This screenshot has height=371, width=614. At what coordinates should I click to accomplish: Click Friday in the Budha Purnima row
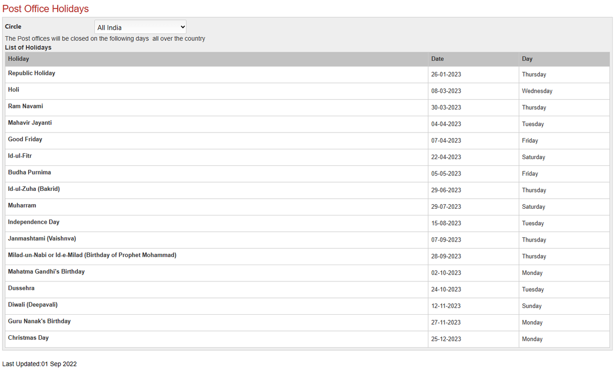point(530,174)
